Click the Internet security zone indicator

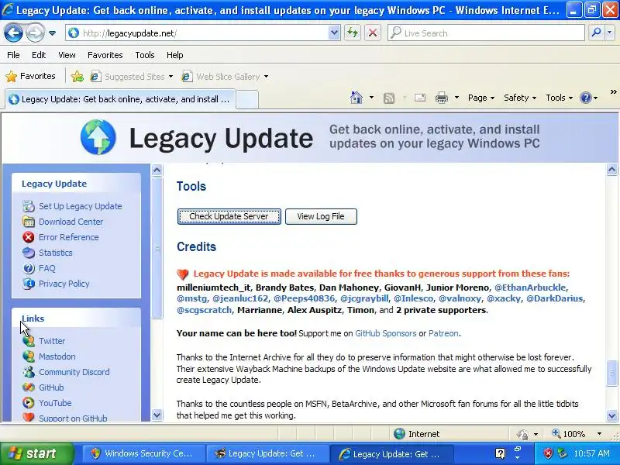point(416,434)
